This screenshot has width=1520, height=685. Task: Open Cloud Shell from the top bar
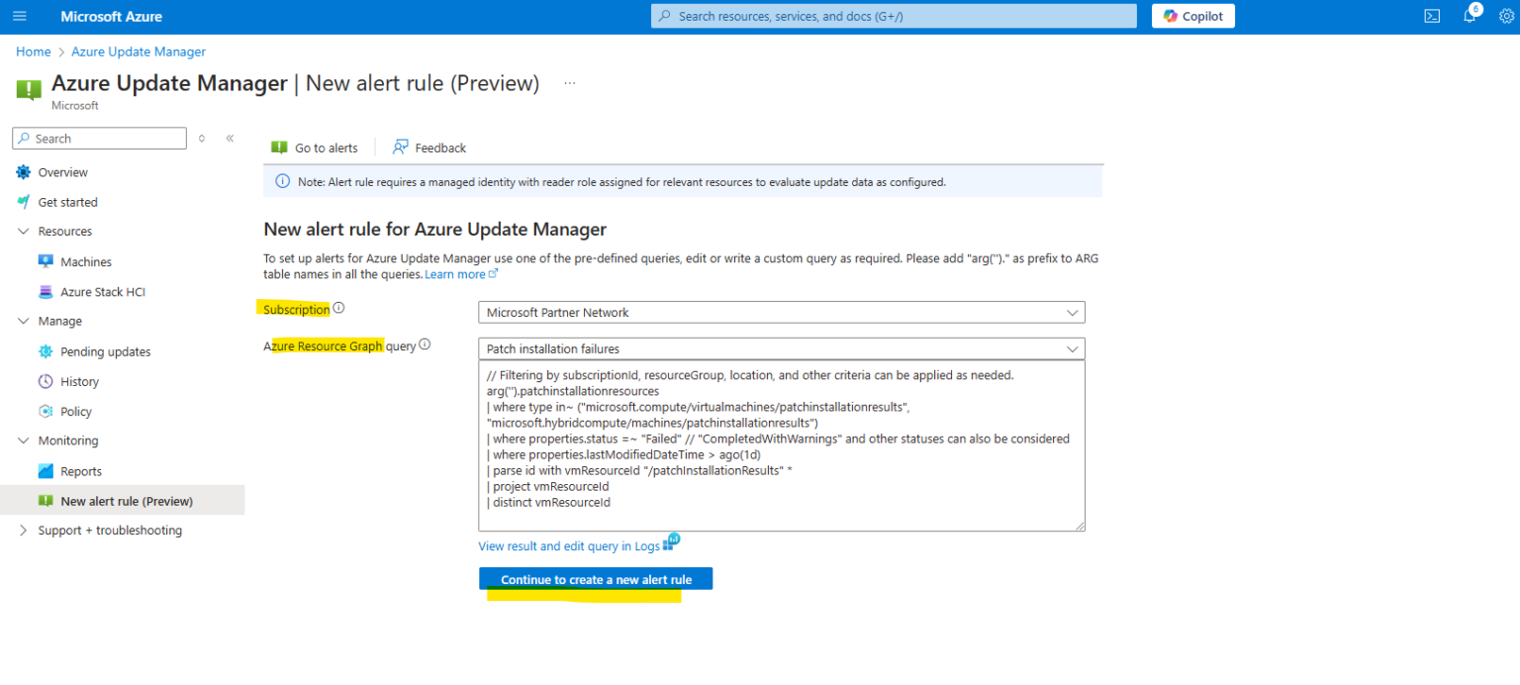tap(1432, 15)
